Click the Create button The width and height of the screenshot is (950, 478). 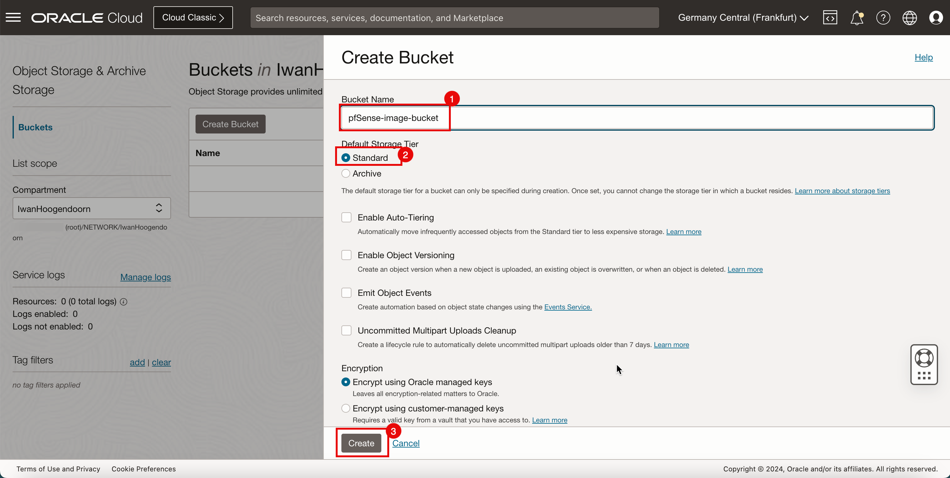(x=361, y=443)
